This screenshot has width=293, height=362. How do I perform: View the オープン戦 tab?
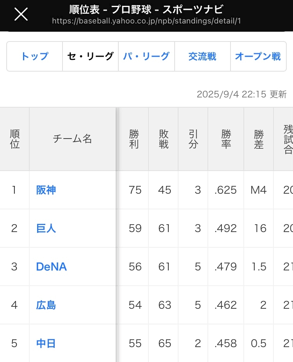tap(258, 56)
